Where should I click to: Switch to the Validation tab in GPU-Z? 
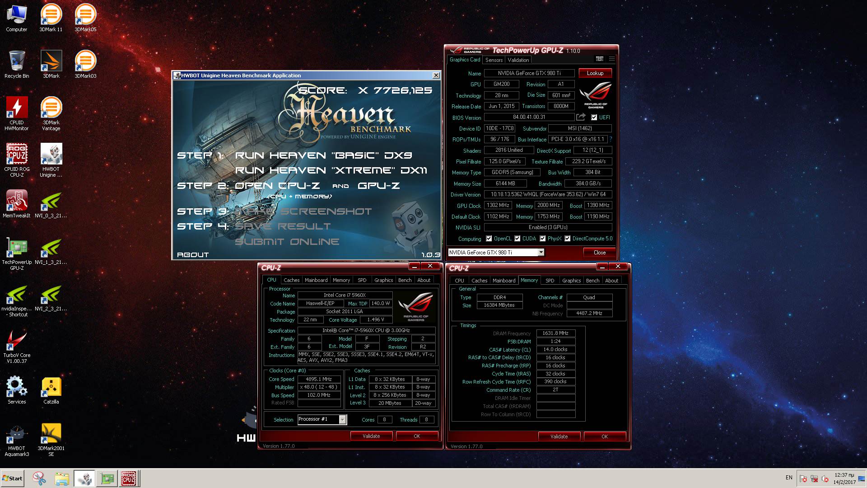click(518, 60)
